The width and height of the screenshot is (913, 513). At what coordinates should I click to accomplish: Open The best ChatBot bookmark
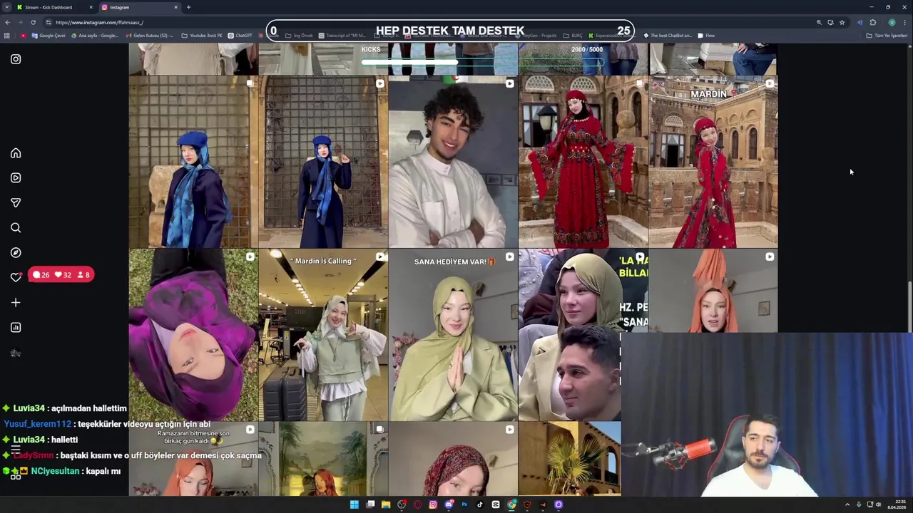668,36
